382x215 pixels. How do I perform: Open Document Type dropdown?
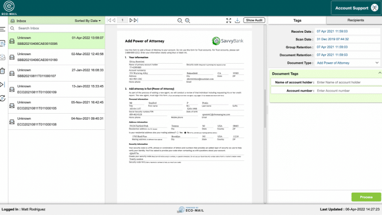pyautogui.click(x=348, y=63)
